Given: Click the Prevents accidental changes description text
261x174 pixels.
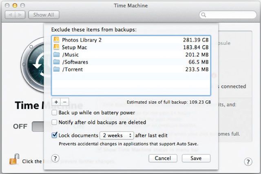Looking at the screenshot, I should coord(128,144).
